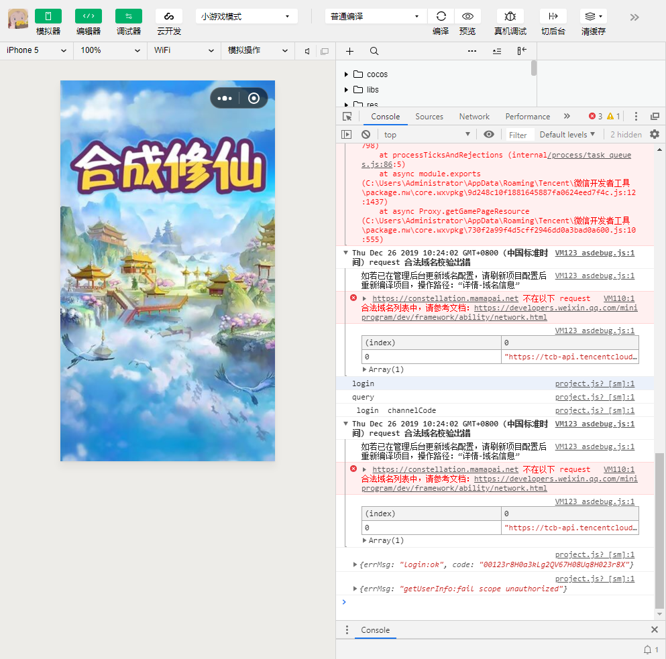Add a new file with plus icon
This screenshot has width=666, height=659.
[349, 52]
